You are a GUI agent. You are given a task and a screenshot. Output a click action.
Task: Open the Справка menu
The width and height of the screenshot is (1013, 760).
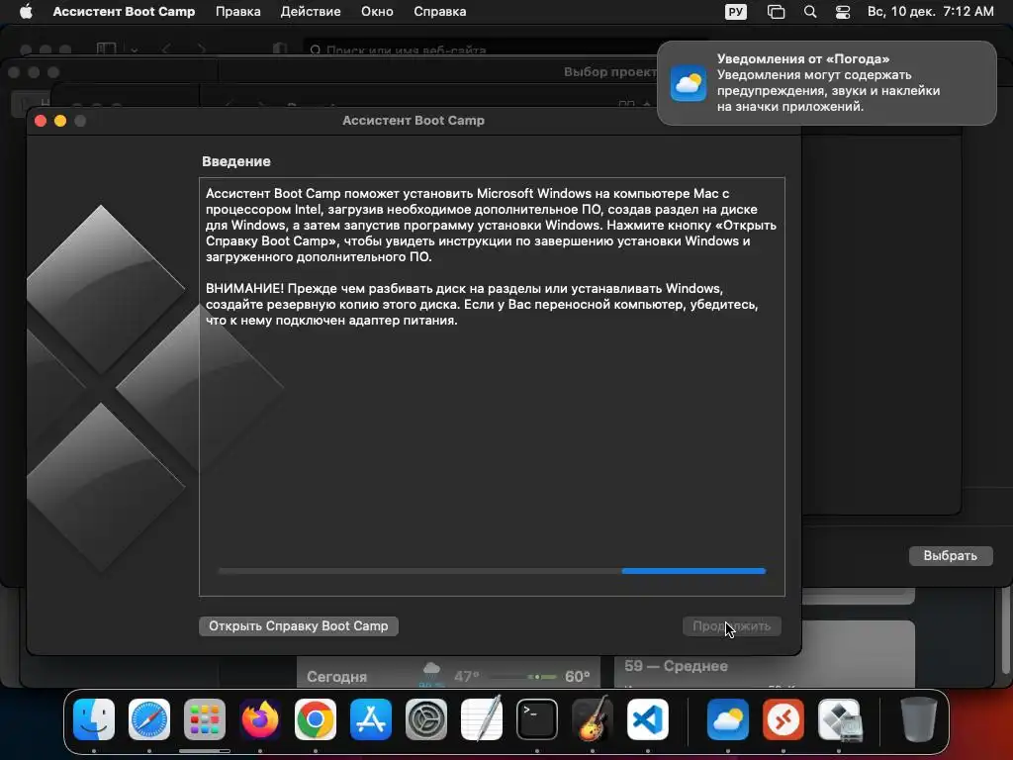[x=440, y=12]
